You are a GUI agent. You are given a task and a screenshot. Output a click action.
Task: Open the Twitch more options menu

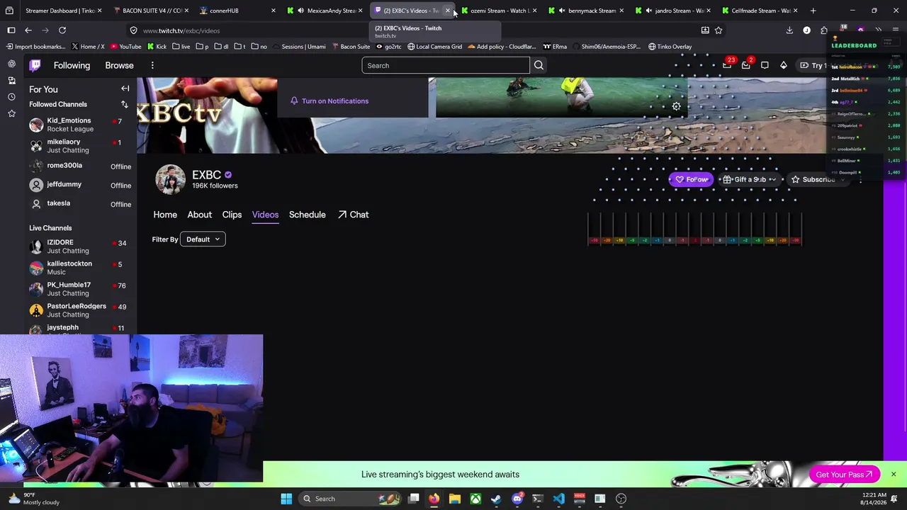(x=152, y=65)
